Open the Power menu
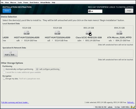This screenshot has height=109, width=136. [x=26, y=2]
